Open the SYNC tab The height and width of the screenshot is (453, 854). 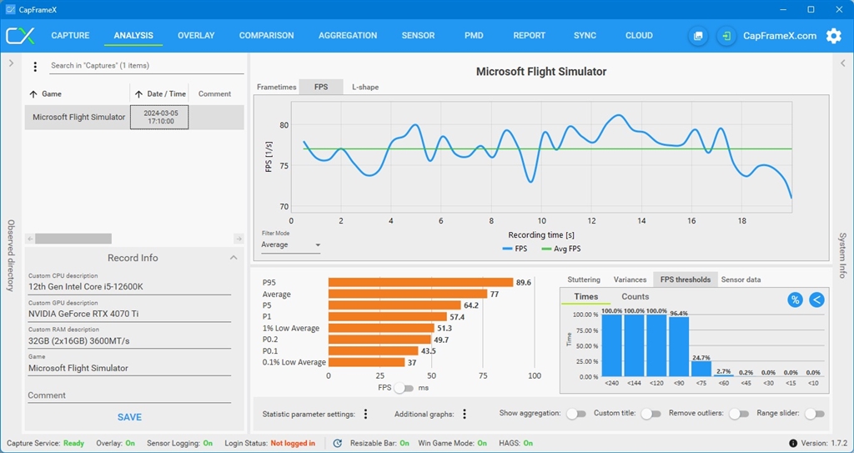pos(585,35)
